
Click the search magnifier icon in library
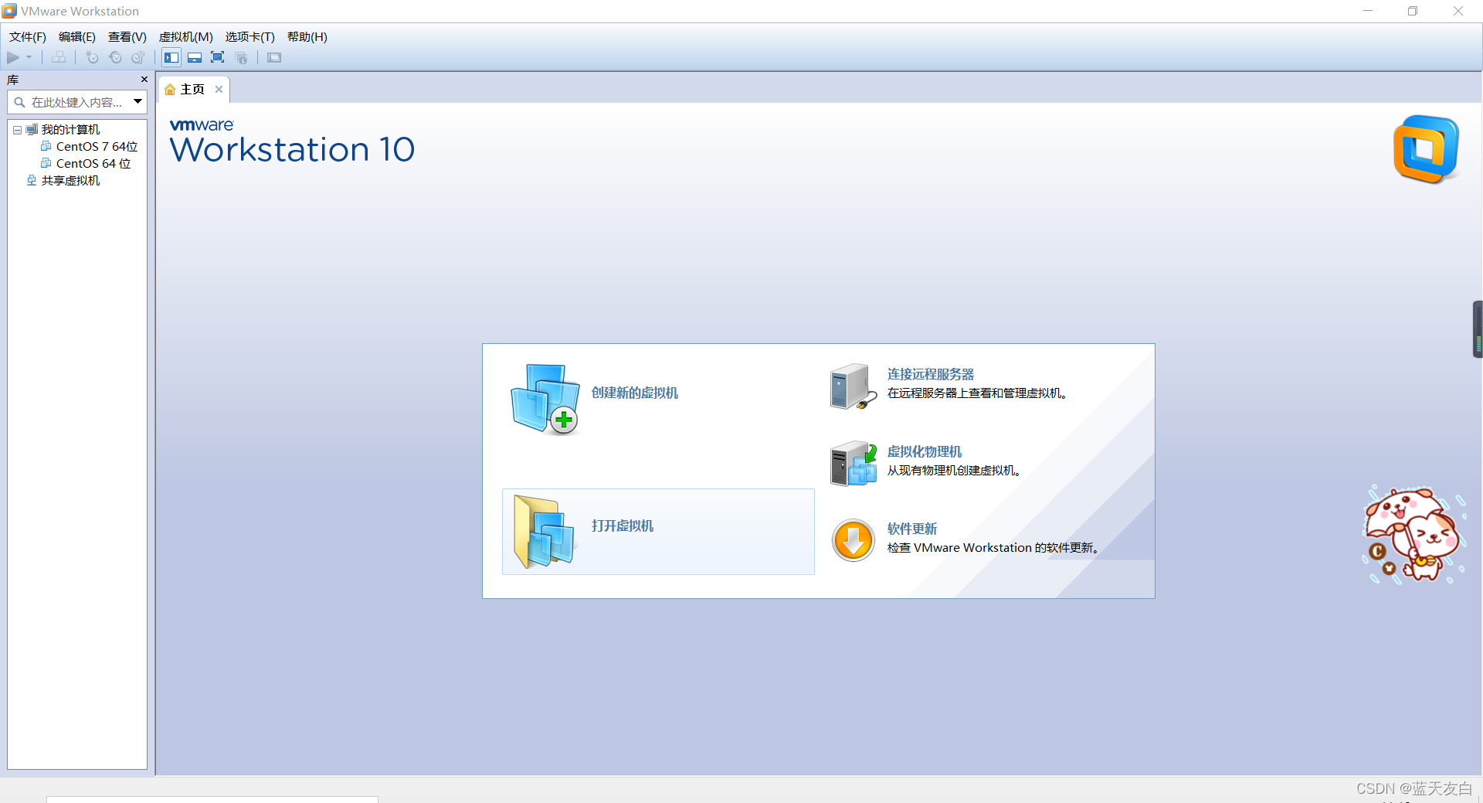pos(19,102)
